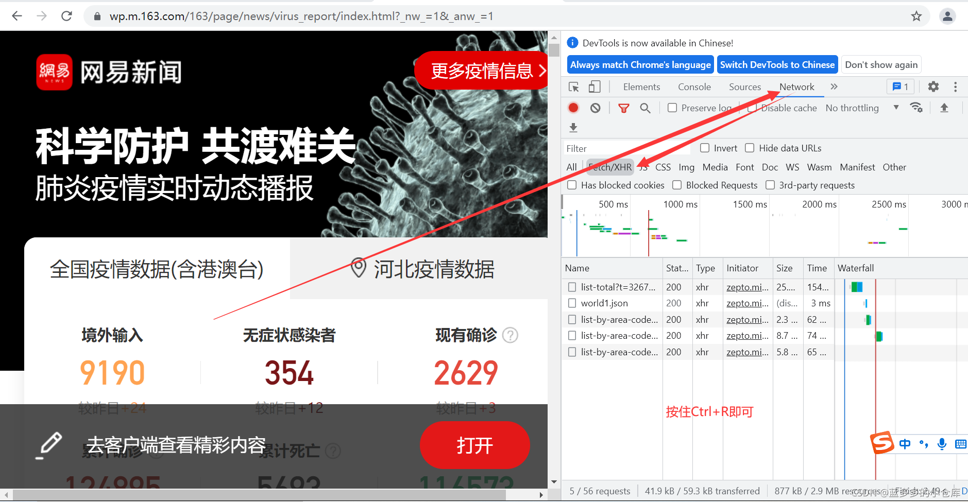
Task: Open zepto.min initiator link for list-total
Action: click(748, 287)
